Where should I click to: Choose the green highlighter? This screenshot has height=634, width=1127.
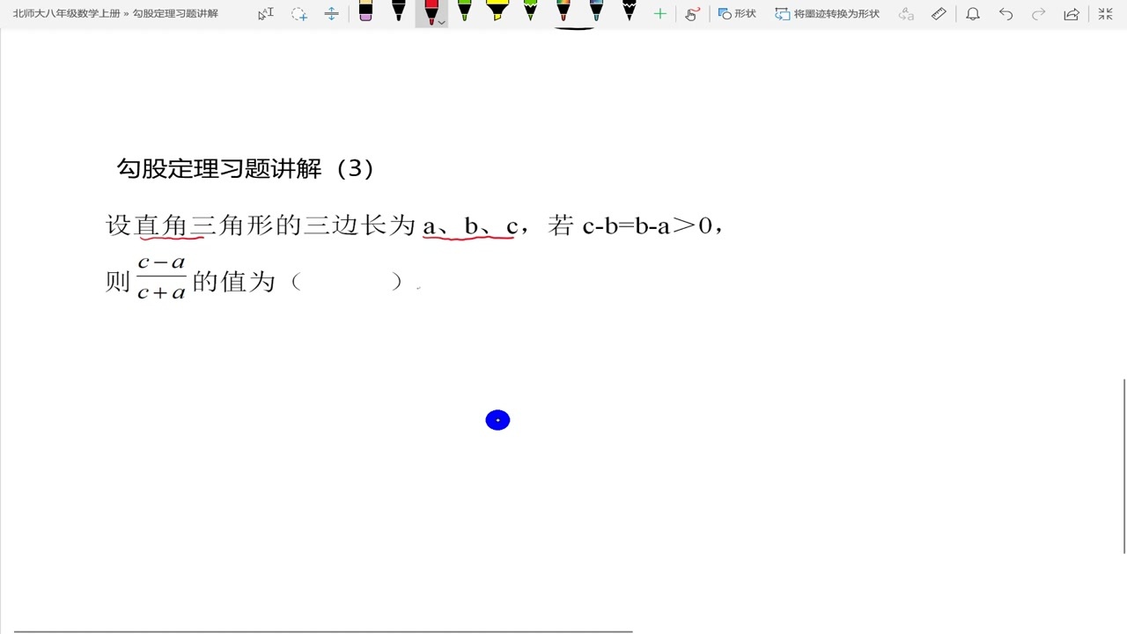click(530, 12)
